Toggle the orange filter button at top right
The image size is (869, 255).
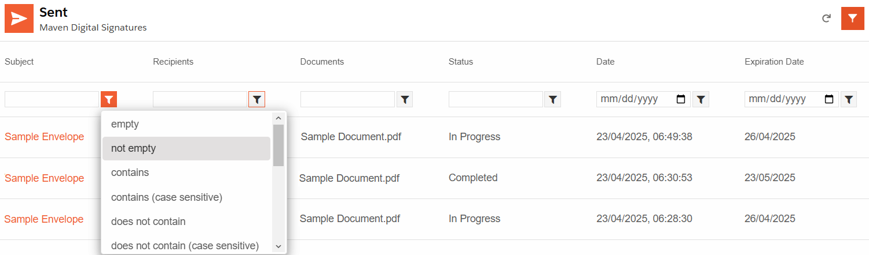coord(852,18)
